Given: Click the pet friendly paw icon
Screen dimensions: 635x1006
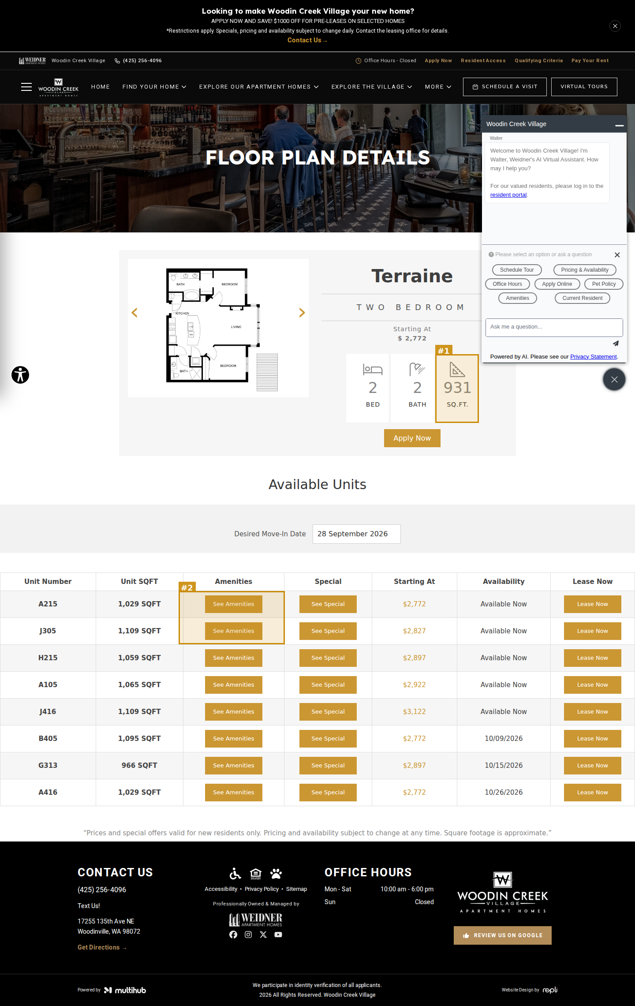Looking at the screenshot, I should (x=276, y=873).
